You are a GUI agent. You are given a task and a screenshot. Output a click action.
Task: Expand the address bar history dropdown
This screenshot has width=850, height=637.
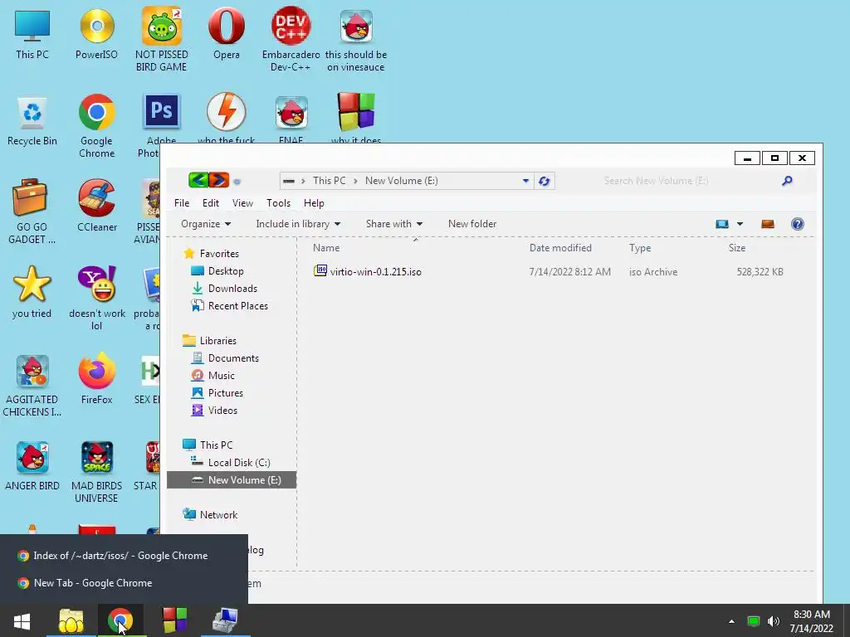525,181
